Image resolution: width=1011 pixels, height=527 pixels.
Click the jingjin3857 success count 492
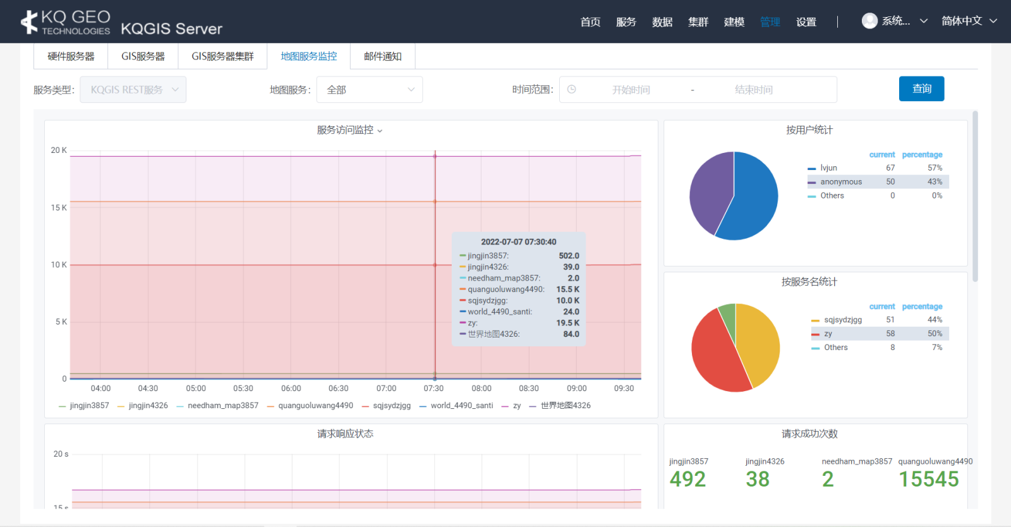coord(687,479)
